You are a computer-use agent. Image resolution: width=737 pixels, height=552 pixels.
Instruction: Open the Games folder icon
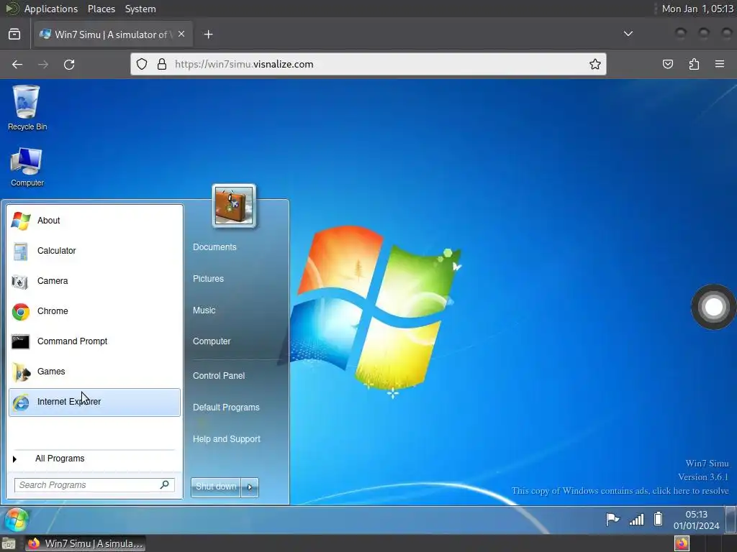(x=21, y=372)
